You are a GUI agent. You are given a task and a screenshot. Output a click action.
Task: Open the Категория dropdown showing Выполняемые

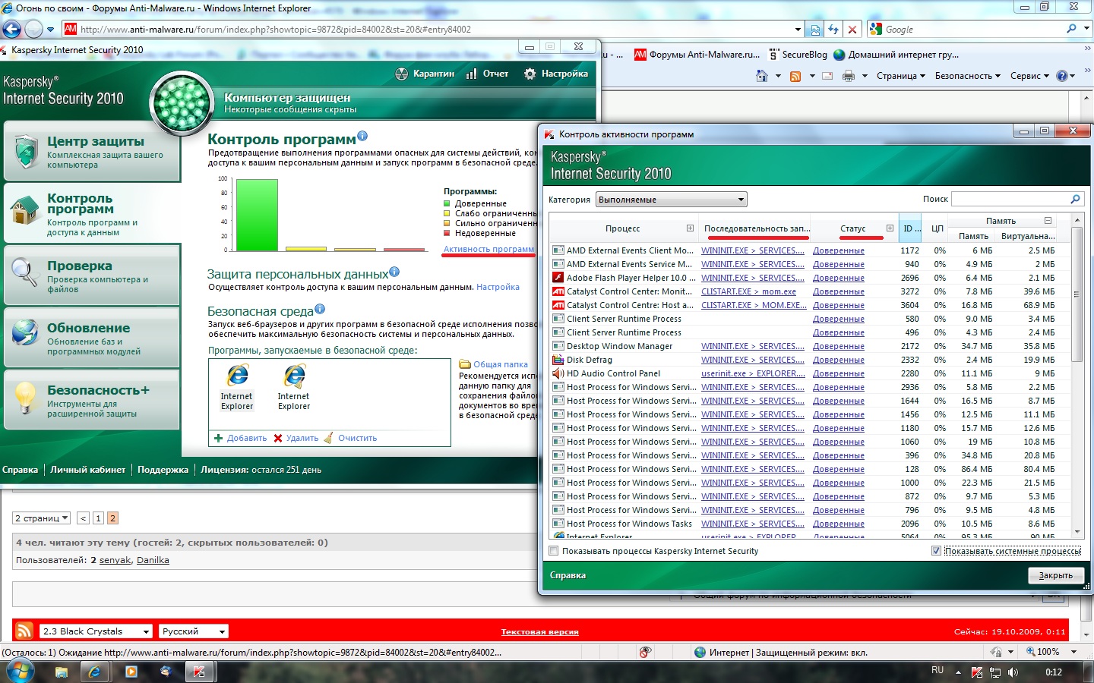(672, 200)
